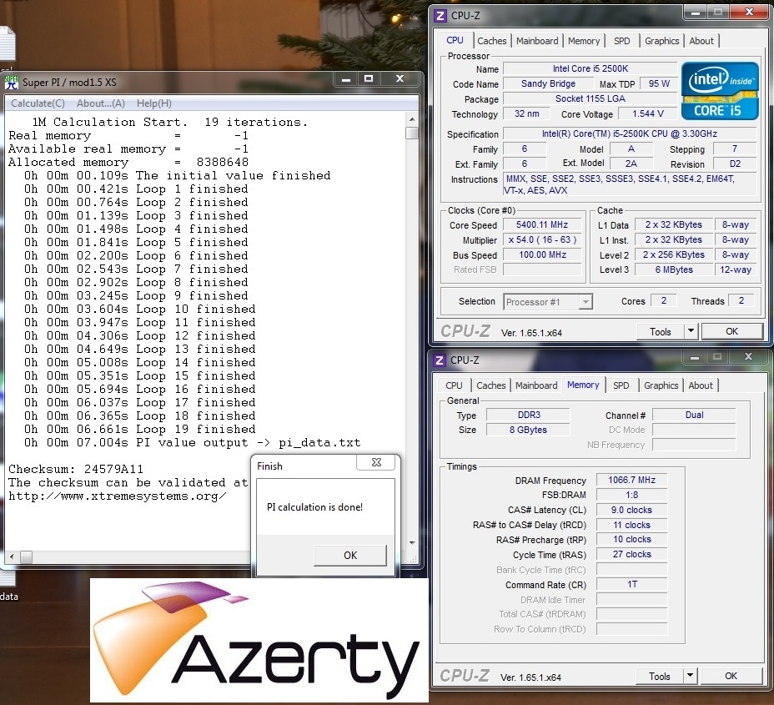Switch to SPD tab in upper CPU-Z window

point(621,41)
